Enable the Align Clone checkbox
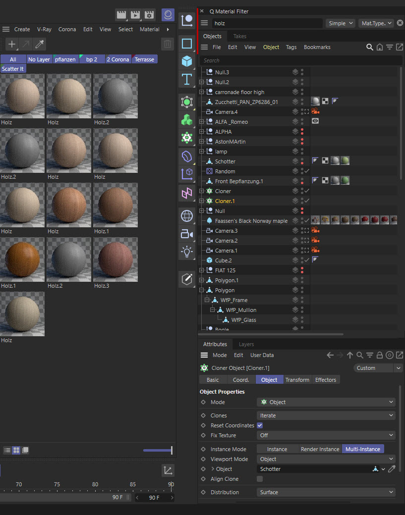 (260, 479)
